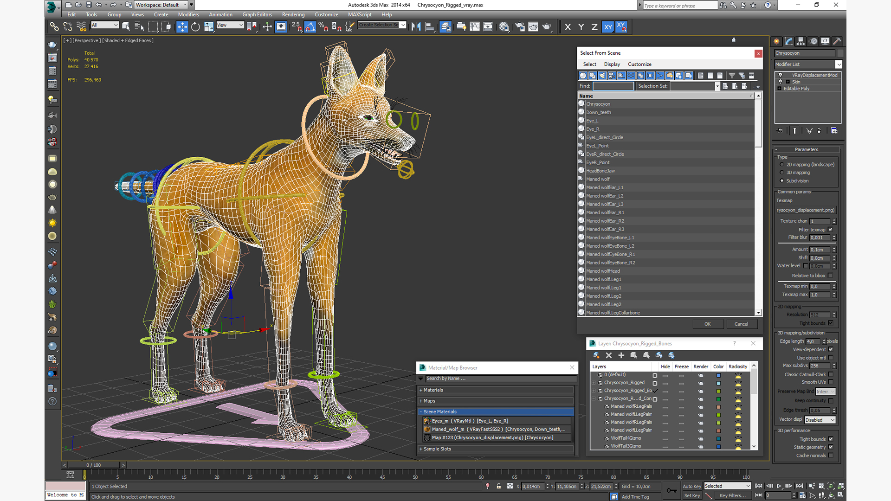This screenshot has width=891, height=501.
Task: Open the Material Editor teapot icon
Action: (504, 27)
